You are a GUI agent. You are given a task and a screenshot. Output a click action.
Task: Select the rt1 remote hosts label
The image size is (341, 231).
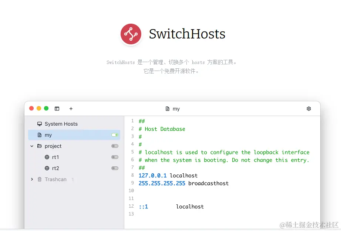click(x=55, y=157)
